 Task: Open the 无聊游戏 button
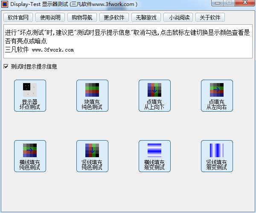146,17
